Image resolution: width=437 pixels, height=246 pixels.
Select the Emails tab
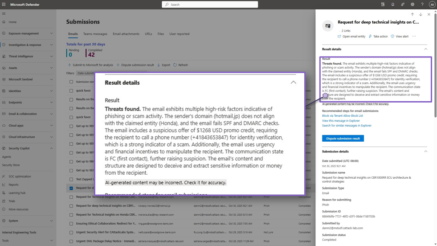(73, 34)
